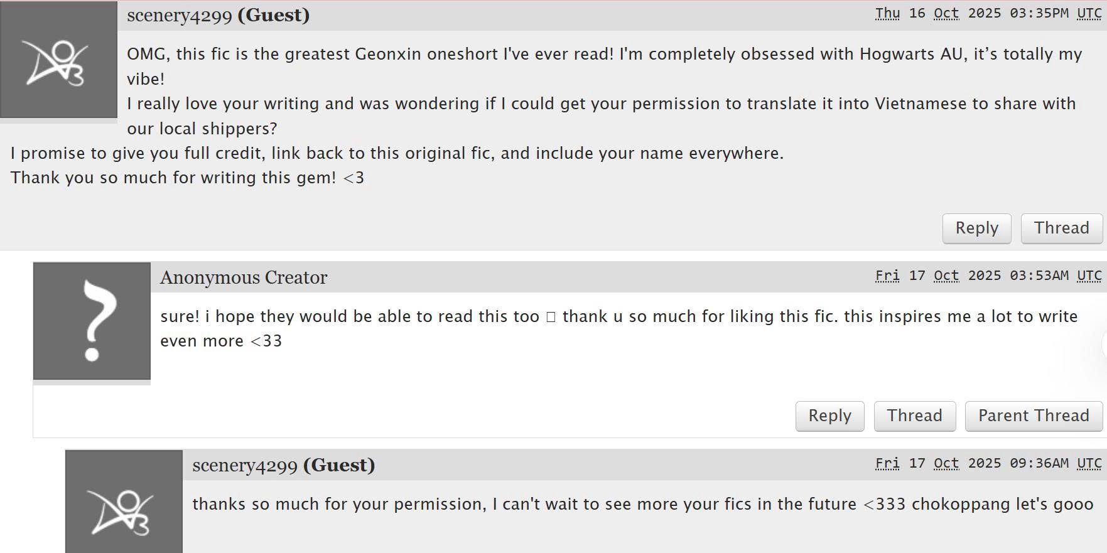Image resolution: width=1107 pixels, height=553 pixels.
Task: Click the 'Thu' abbreviation in the first timestamp
Action: click(x=887, y=13)
